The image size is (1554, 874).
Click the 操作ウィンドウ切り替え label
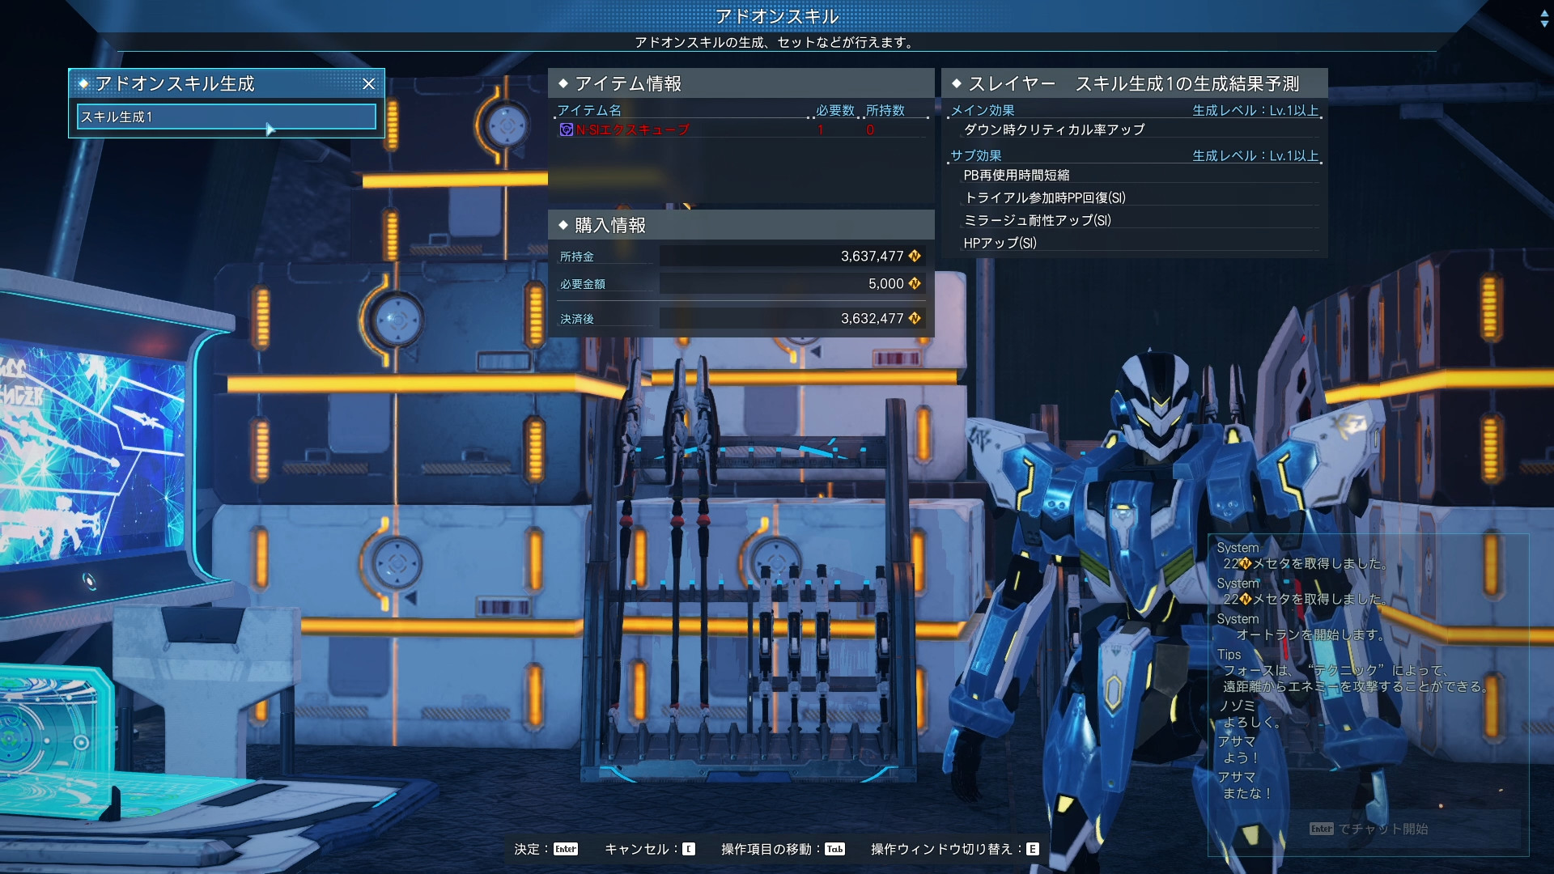click(x=942, y=849)
